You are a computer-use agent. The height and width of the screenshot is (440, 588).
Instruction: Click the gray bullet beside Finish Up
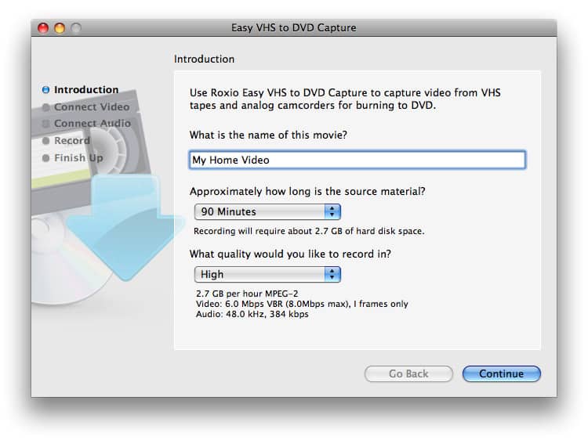(x=45, y=158)
